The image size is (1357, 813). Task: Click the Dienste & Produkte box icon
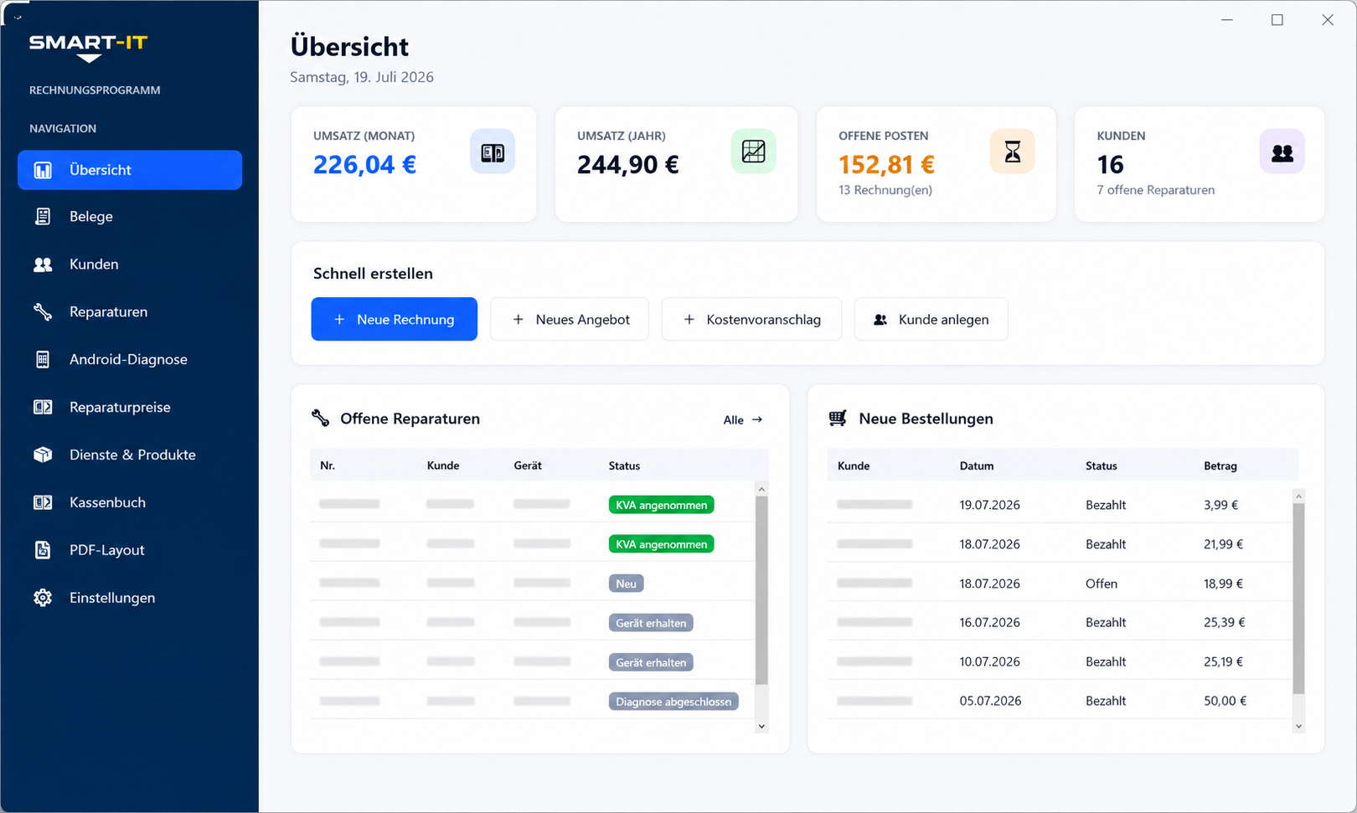point(43,455)
